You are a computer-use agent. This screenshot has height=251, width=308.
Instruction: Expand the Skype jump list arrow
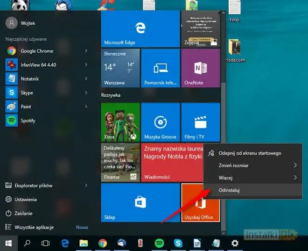(x=86, y=93)
